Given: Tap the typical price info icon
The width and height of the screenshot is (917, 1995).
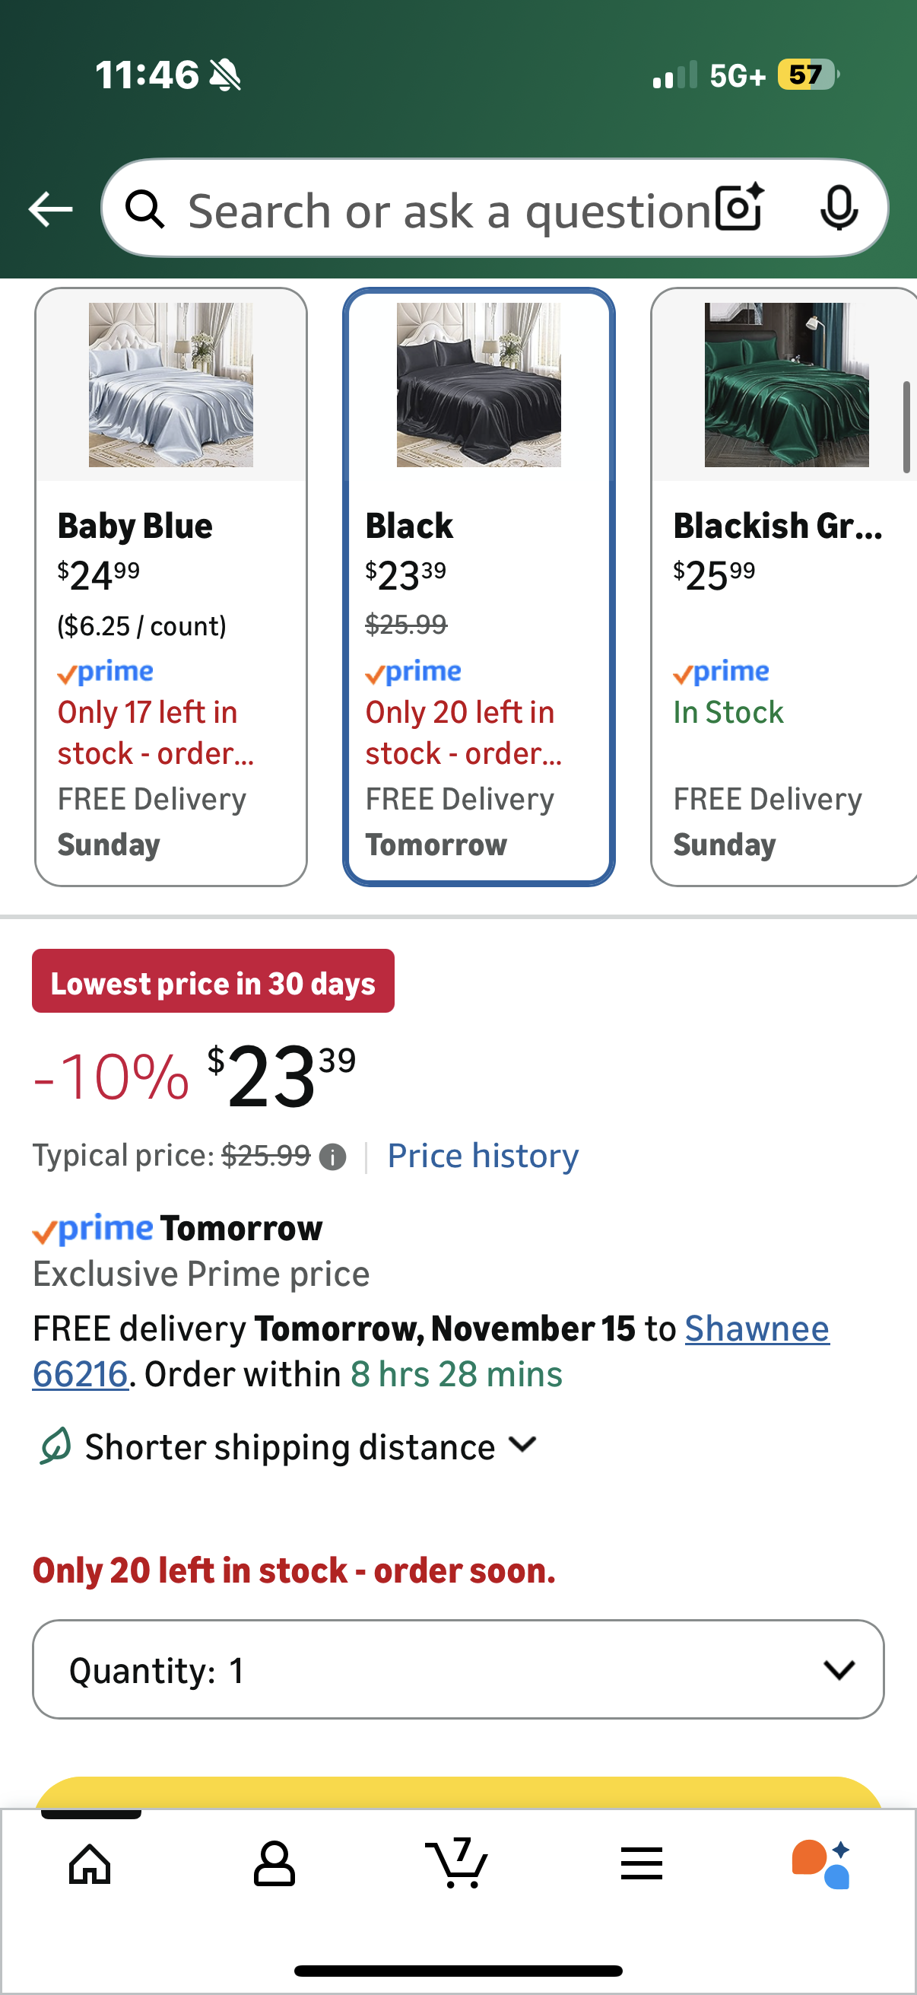Looking at the screenshot, I should 333,1157.
